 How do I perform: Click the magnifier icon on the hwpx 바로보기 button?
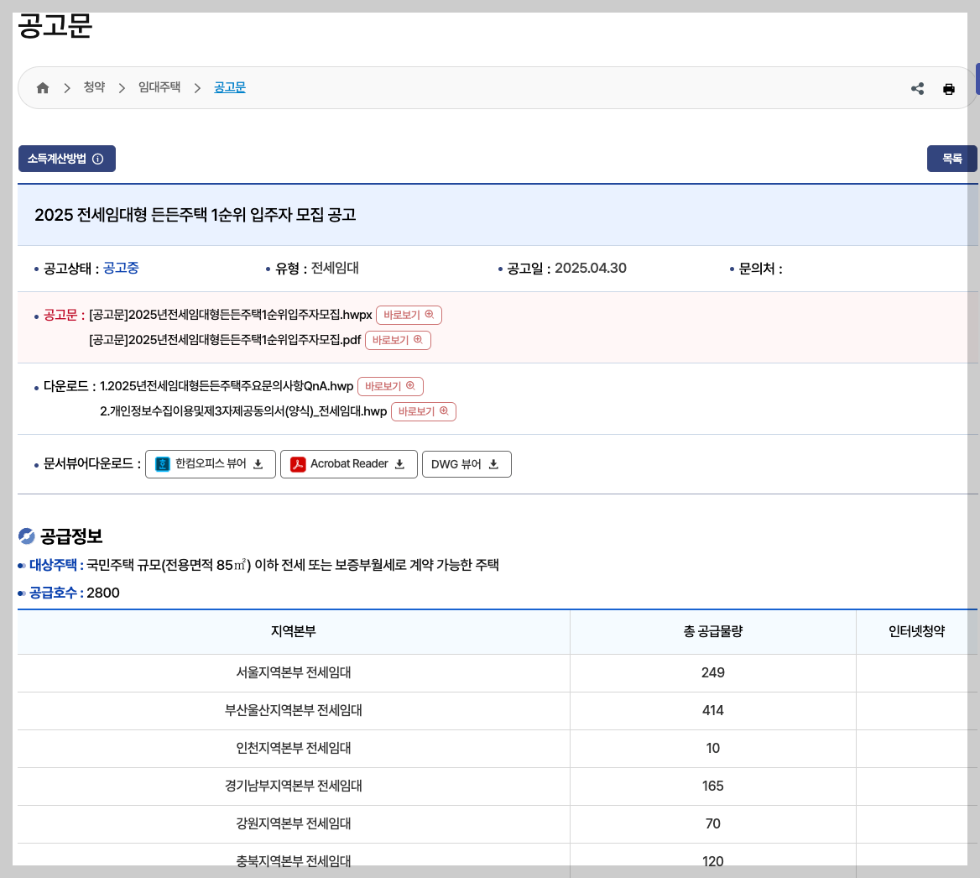click(429, 315)
